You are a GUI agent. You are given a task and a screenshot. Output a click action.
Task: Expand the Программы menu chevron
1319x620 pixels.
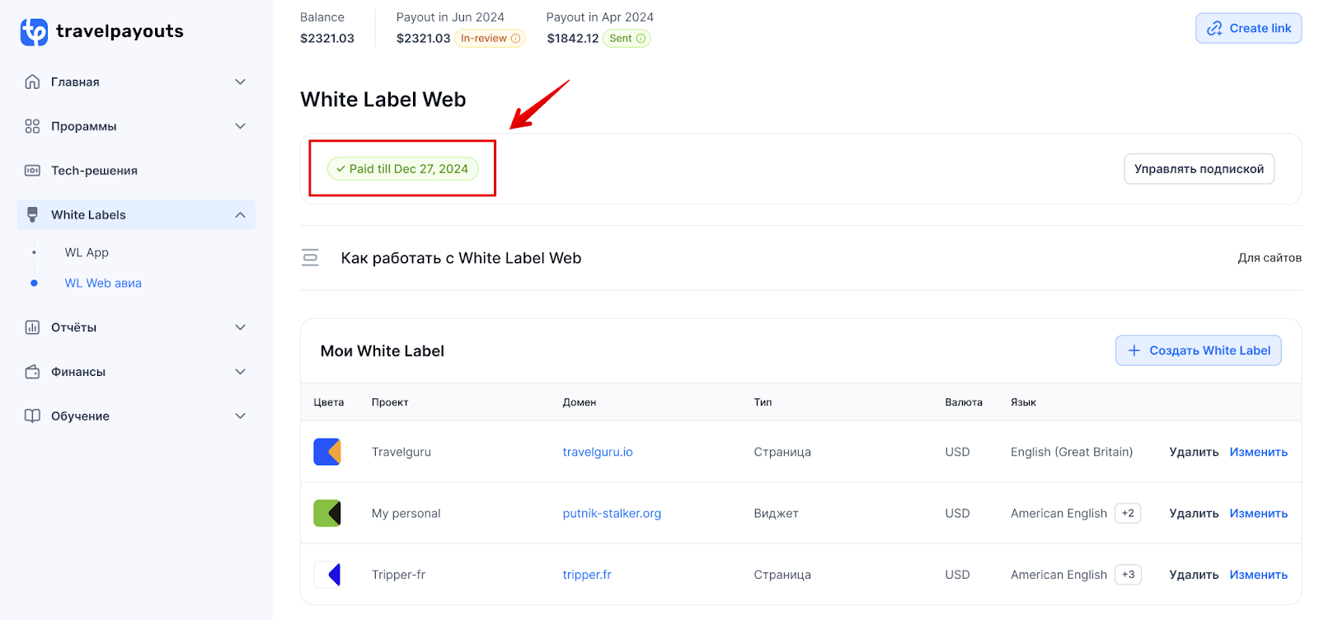click(x=240, y=126)
